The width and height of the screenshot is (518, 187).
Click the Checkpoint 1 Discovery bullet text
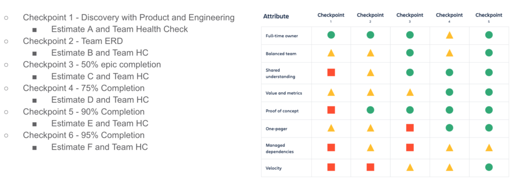coord(129,18)
